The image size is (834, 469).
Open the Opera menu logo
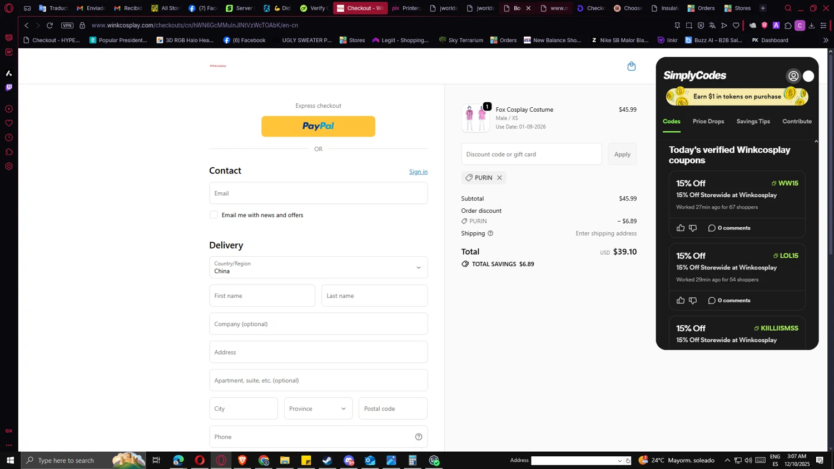9,8
